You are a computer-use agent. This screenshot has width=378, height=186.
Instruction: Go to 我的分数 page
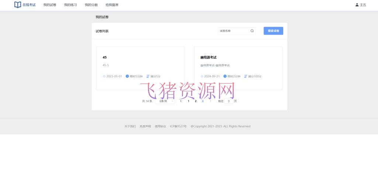pos(91,5)
